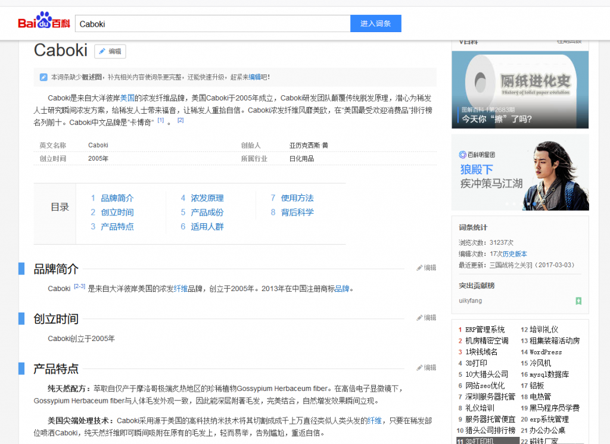The width and height of the screenshot is (610, 444).
Task: Open 办公办公桌 in ranked list
Action: (547, 430)
